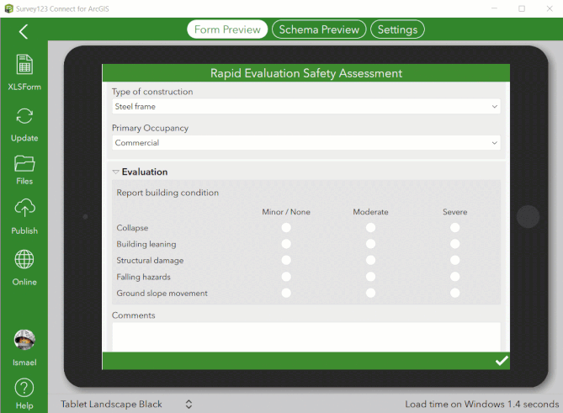Switch to the Schema Preview tab
This screenshot has width=563, height=413.
point(319,29)
